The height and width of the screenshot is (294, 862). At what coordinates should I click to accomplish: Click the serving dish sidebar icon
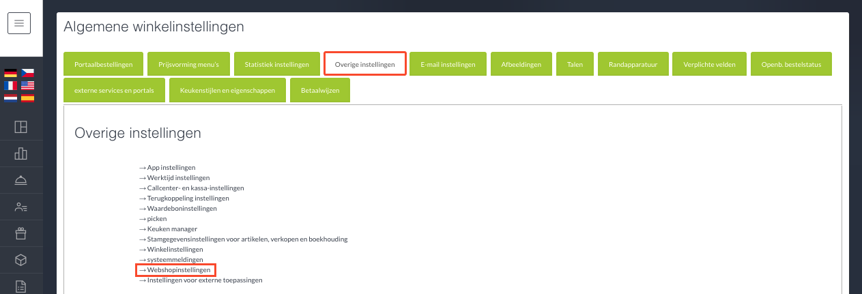pos(20,180)
